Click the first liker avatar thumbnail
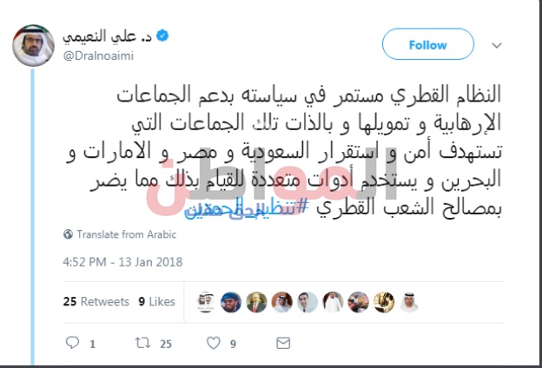Screen dimensions: 542x368 click(x=206, y=302)
